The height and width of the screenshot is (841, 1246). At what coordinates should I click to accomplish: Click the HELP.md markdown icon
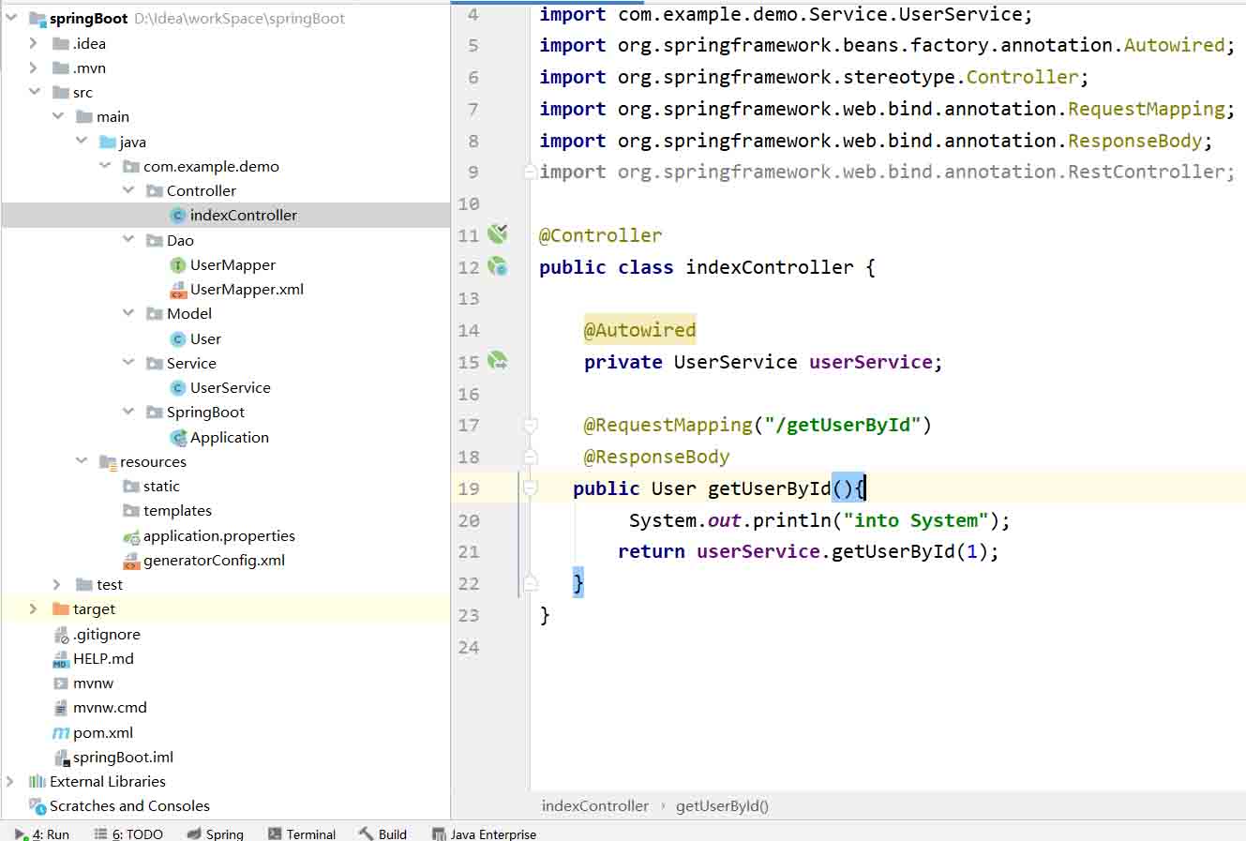tap(61, 659)
